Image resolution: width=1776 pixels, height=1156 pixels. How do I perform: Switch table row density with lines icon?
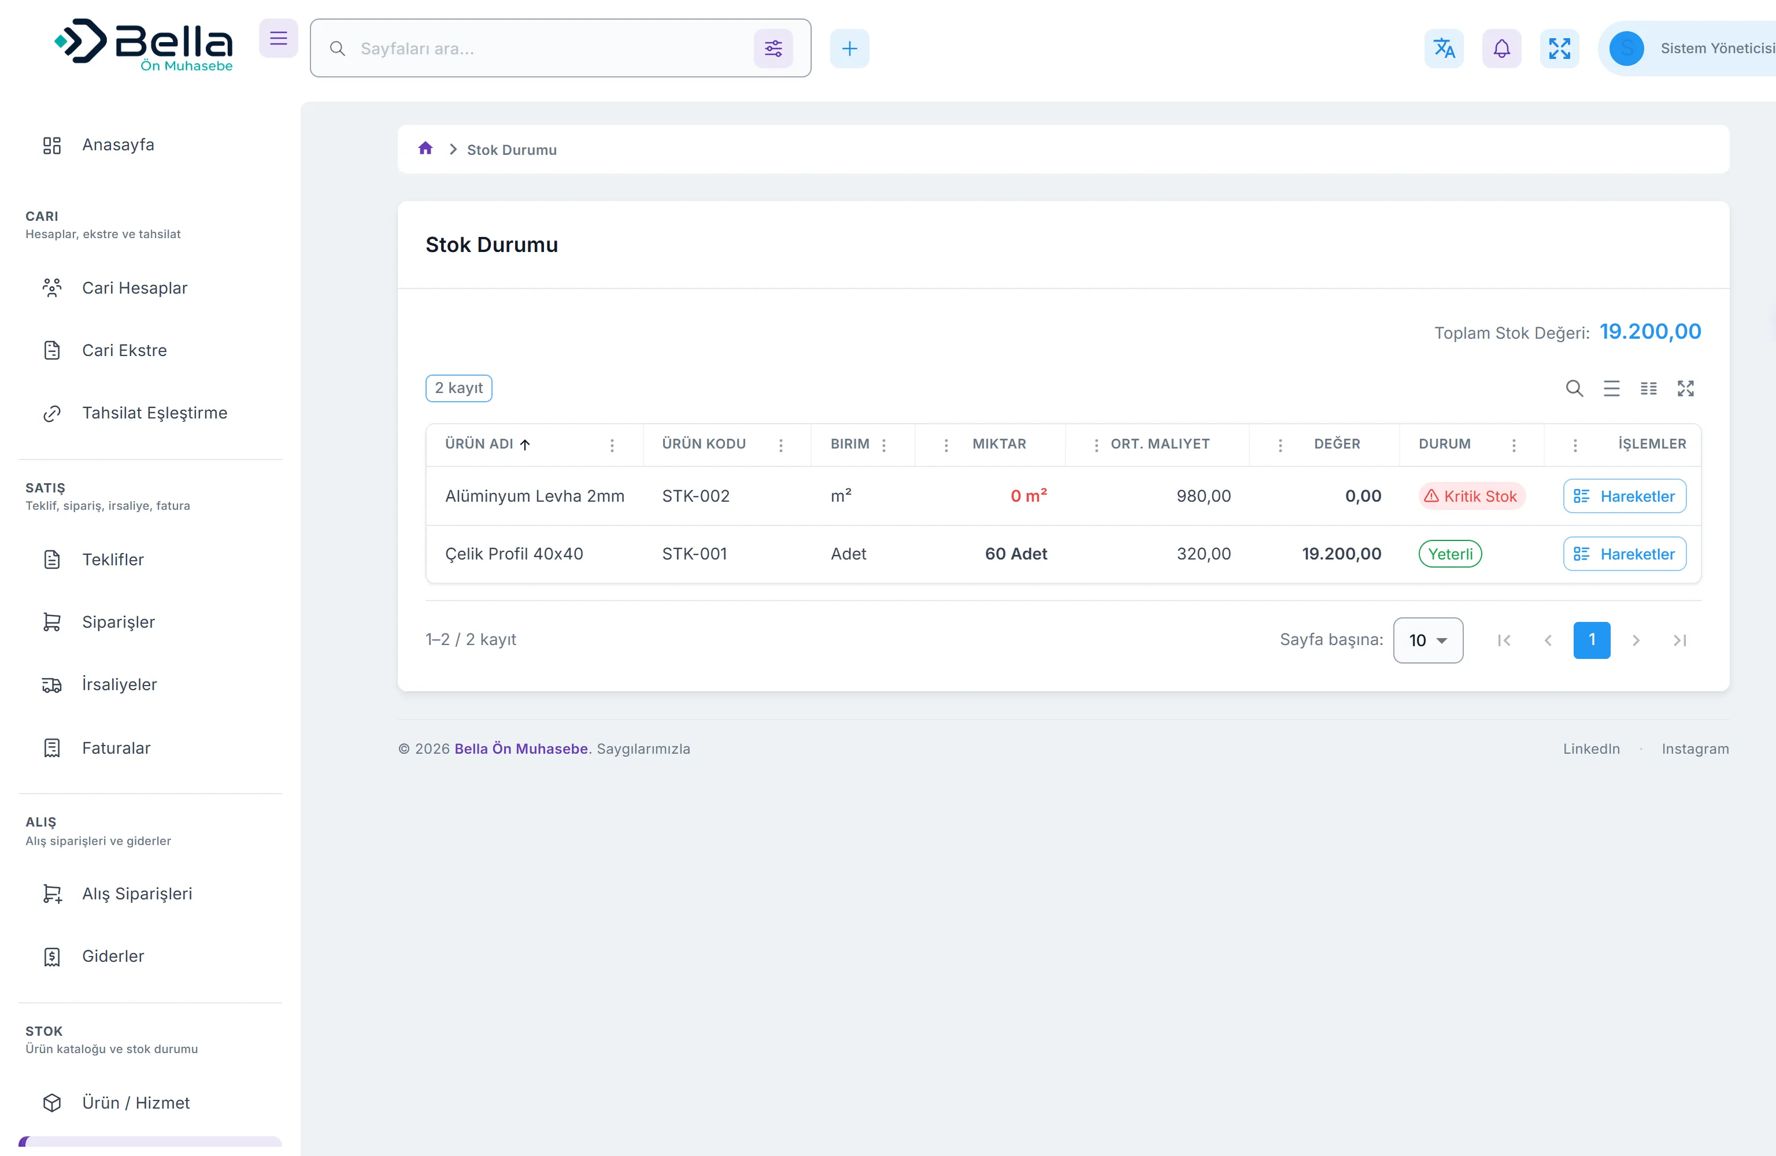(1612, 388)
